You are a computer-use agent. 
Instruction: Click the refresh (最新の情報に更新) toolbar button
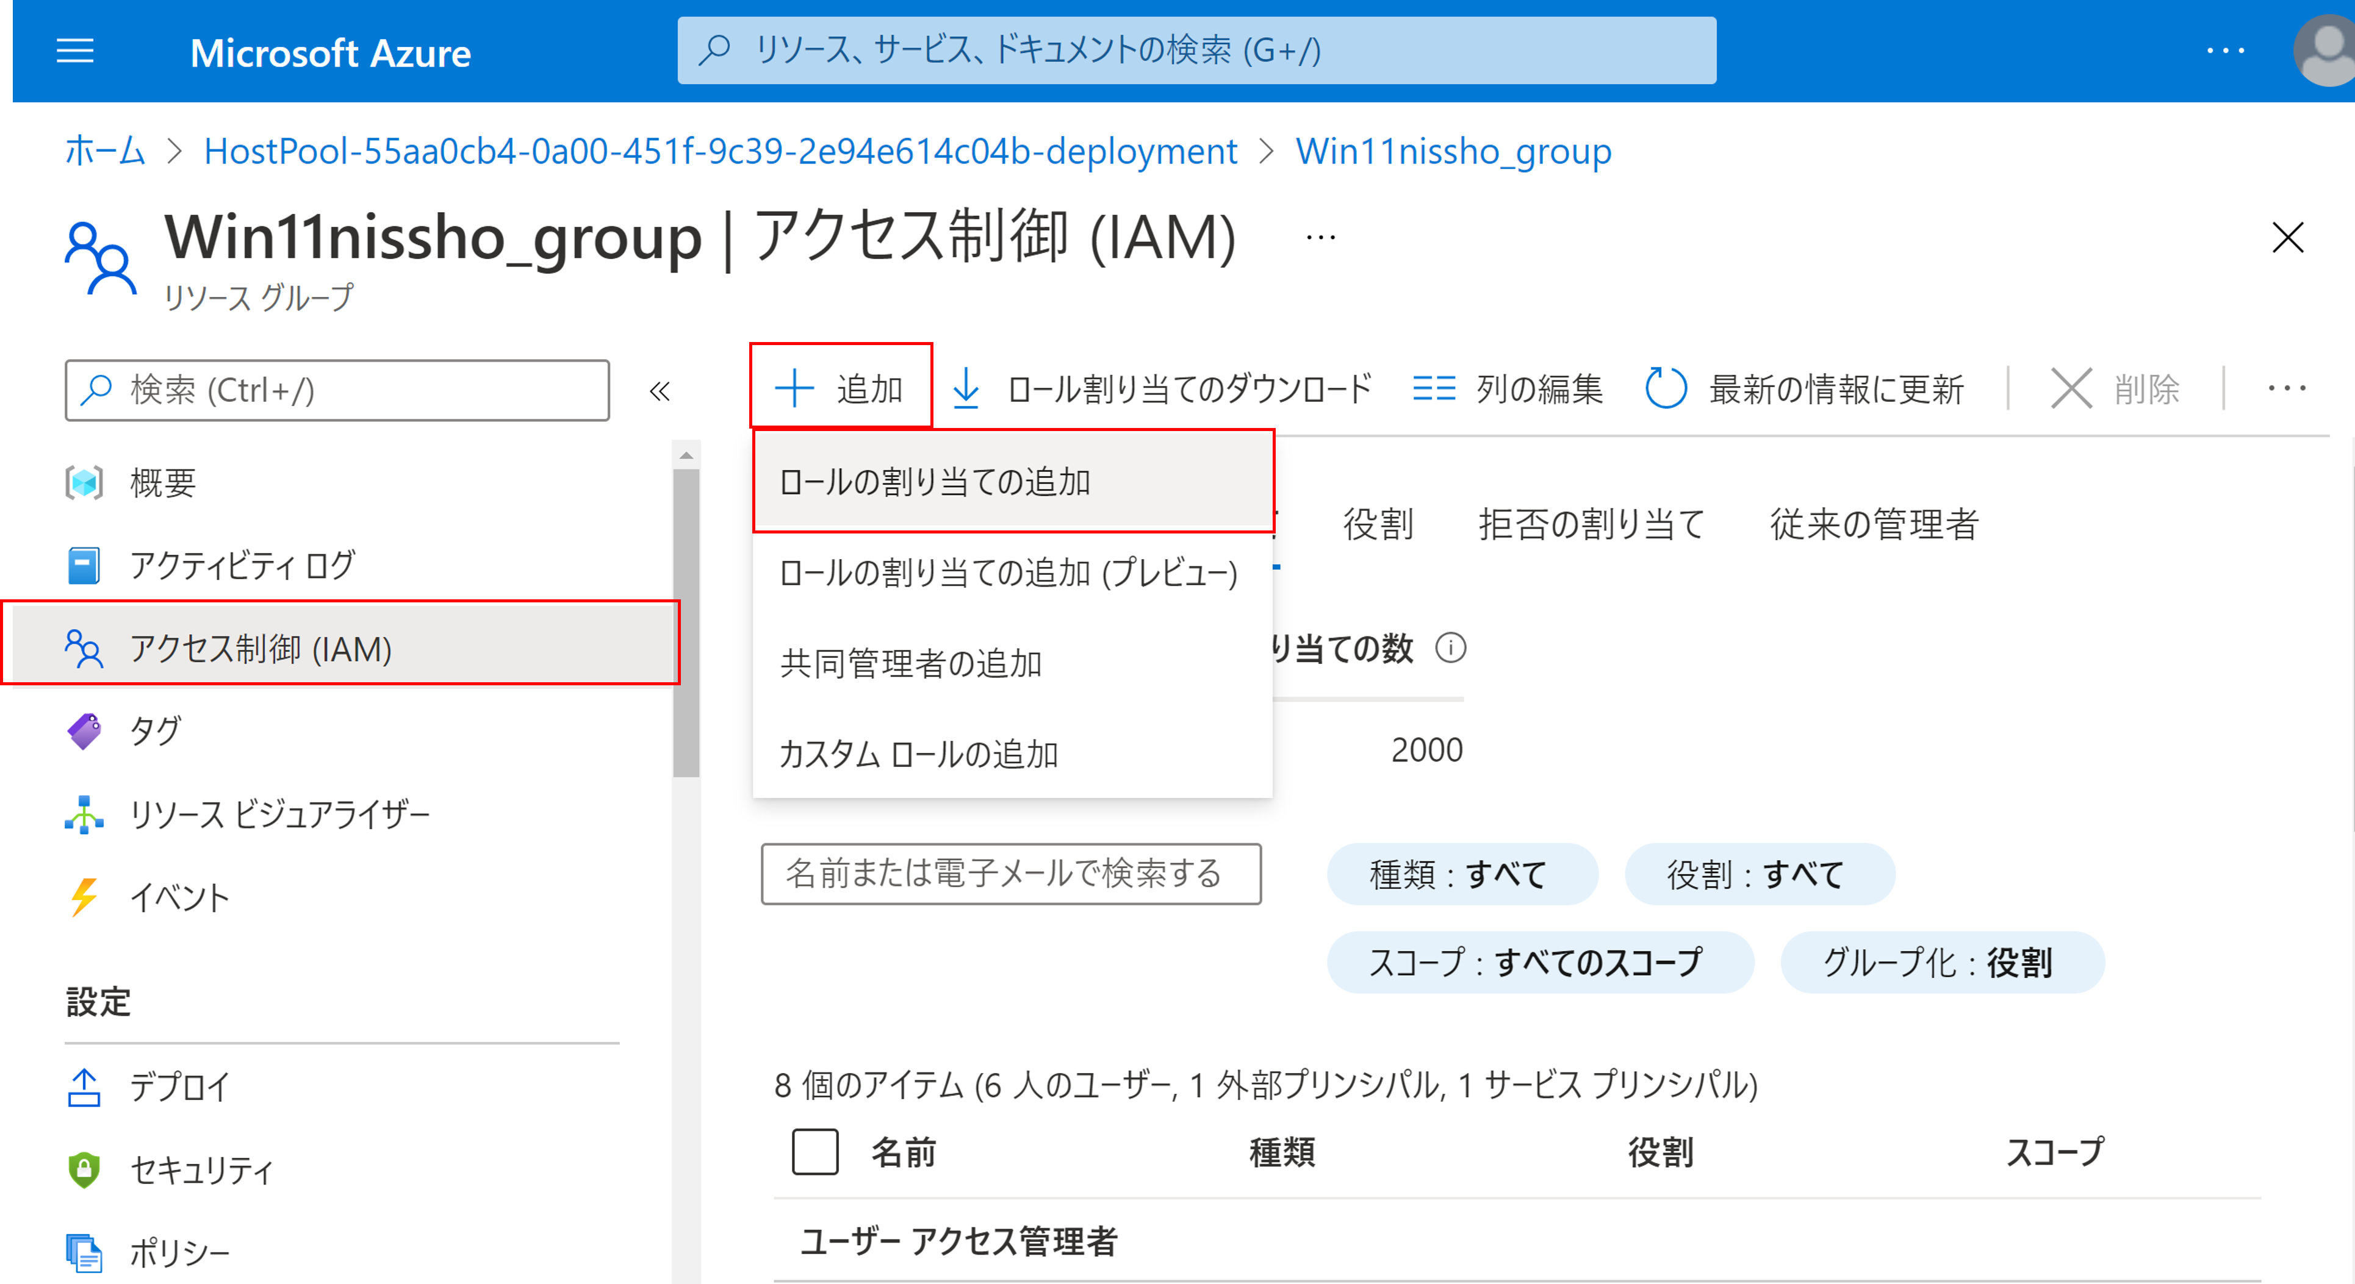click(x=1805, y=390)
